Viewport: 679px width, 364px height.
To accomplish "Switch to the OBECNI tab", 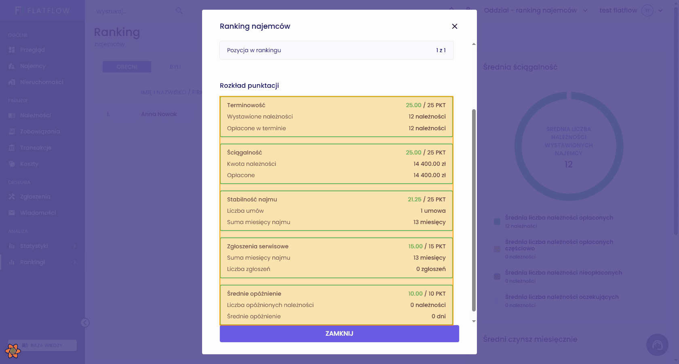I will [x=127, y=67].
